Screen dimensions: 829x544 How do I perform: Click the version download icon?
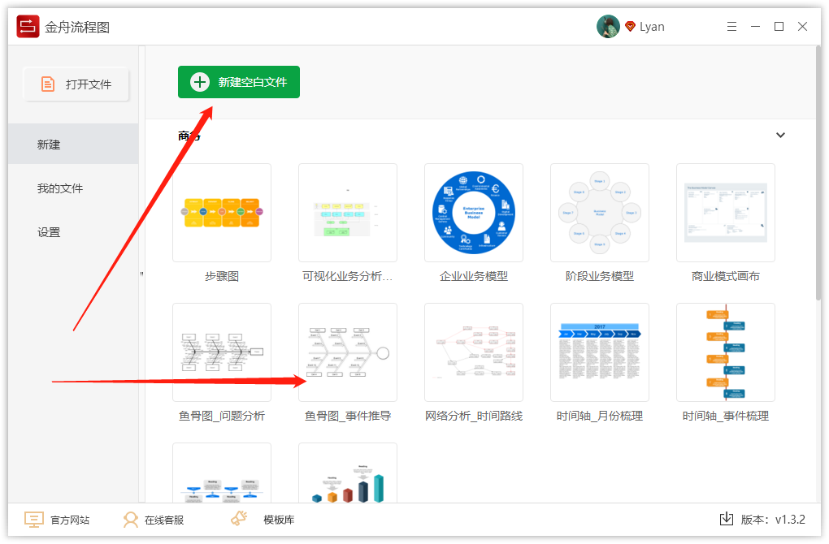pyautogui.click(x=727, y=519)
